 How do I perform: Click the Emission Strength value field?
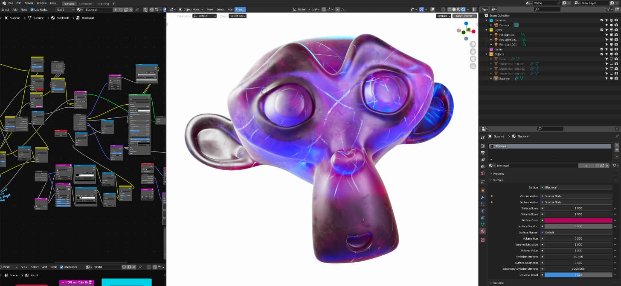click(578, 257)
